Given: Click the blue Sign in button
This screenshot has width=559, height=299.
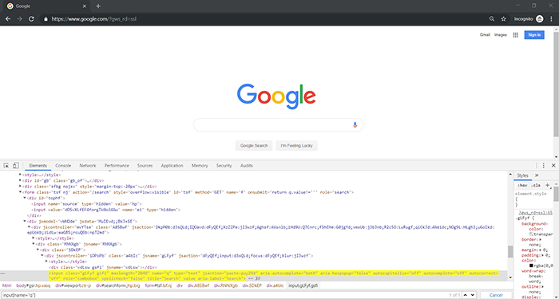Looking at the screenshot, I should pos(534,35).
